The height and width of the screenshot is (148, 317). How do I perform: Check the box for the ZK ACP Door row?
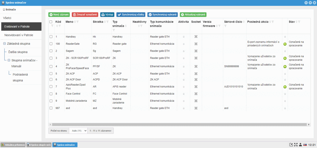coord(51,80)
